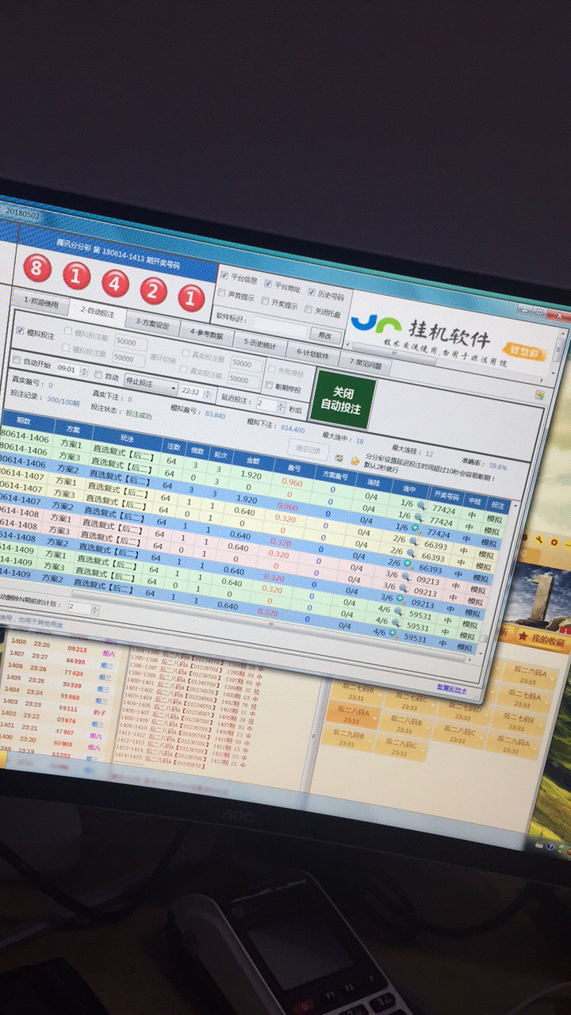Click 55868 in the background history list
This screenshot has width=571, height=1015.
pos(69,697)
